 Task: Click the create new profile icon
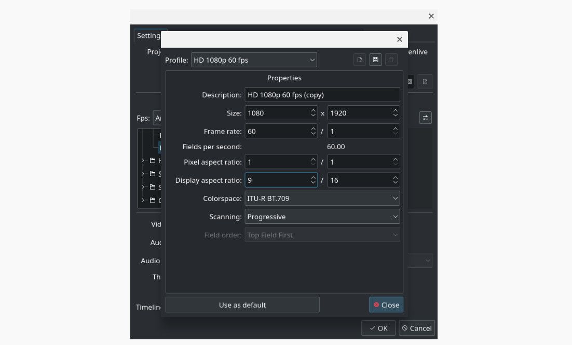click(x=360, y=60)
